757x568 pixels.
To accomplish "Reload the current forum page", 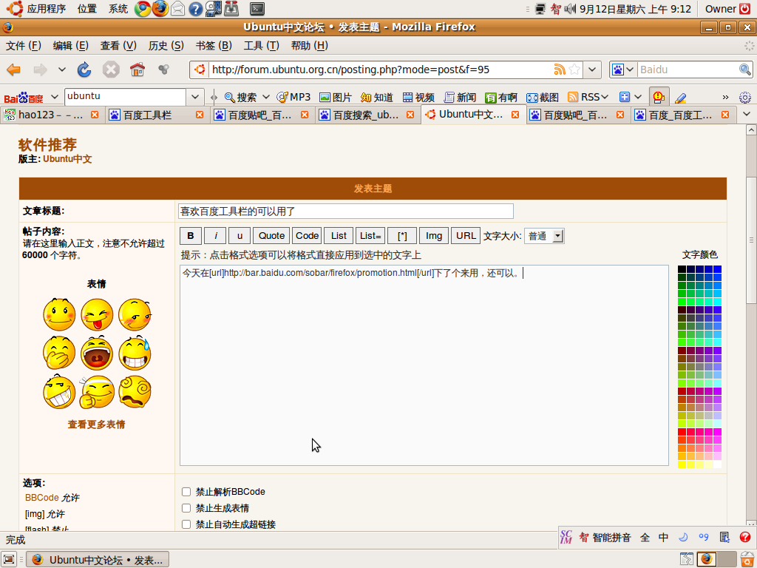I will (84, 70).
